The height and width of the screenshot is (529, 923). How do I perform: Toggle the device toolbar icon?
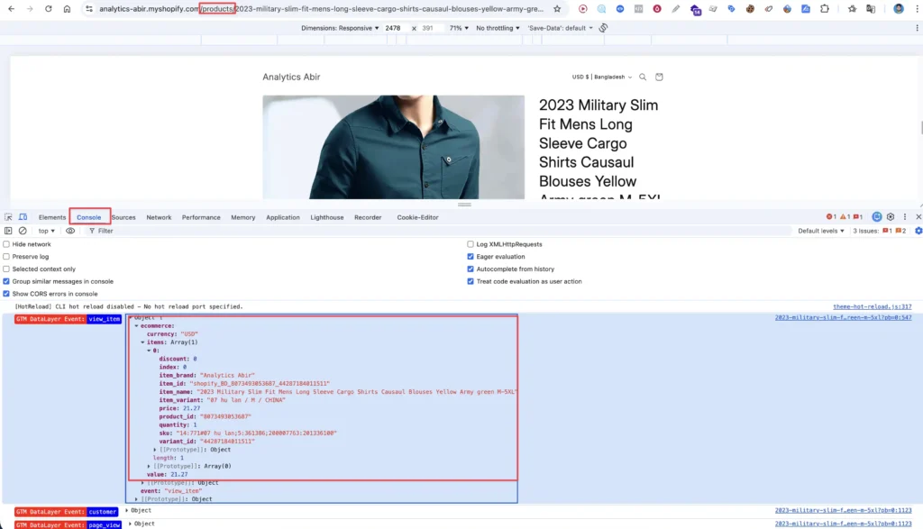(23, 216)
